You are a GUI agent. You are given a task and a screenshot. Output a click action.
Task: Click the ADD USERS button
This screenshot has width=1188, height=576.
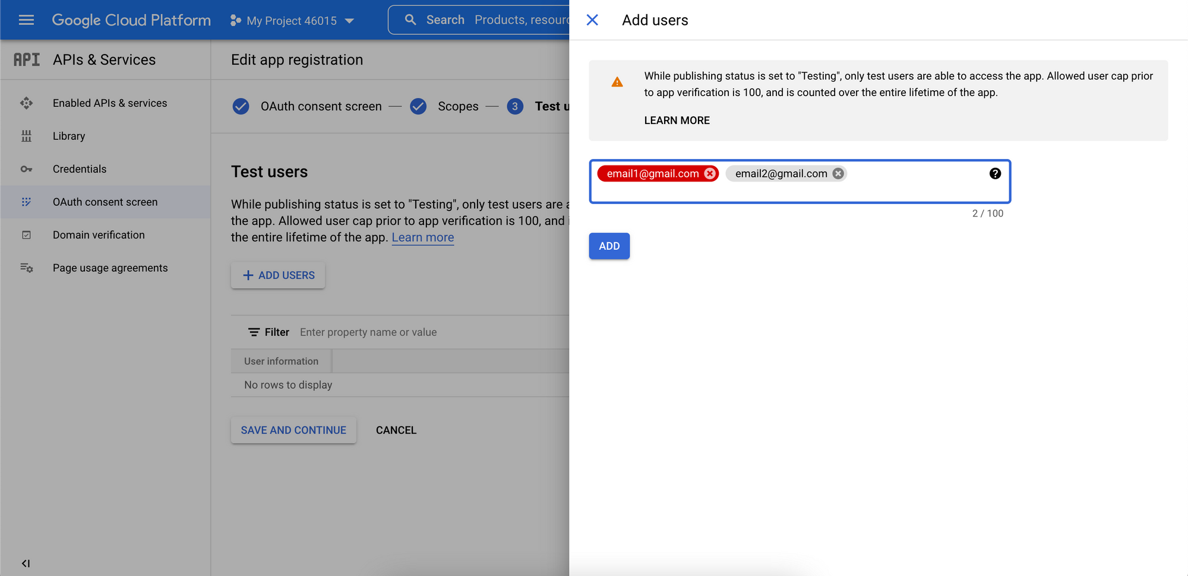tap(278, 275)
